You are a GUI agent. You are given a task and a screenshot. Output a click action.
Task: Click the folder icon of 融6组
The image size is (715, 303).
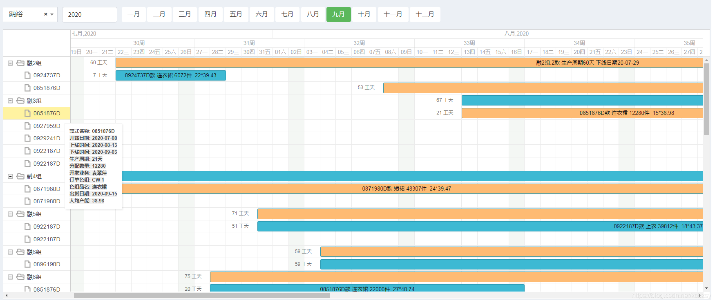[20, 252]
